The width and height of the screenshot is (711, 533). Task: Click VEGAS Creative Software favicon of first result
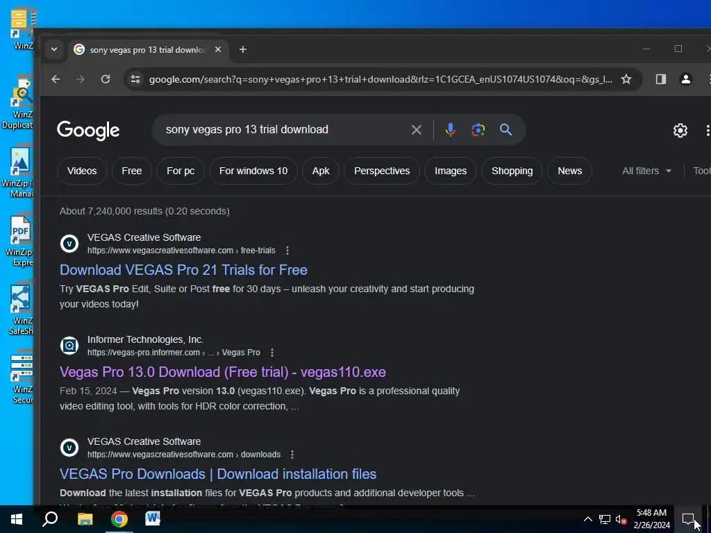(69, 244)
